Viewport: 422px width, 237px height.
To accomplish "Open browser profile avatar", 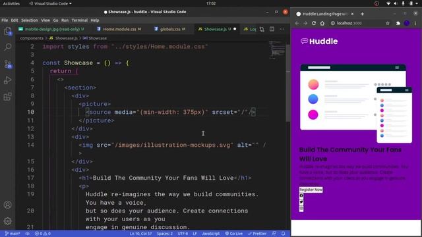I will [407, 24].
